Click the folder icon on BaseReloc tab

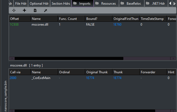point(122,3)
